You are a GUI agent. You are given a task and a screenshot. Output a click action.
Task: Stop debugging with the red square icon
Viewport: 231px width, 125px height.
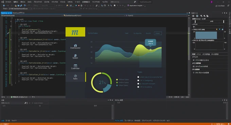pos(79,5)
